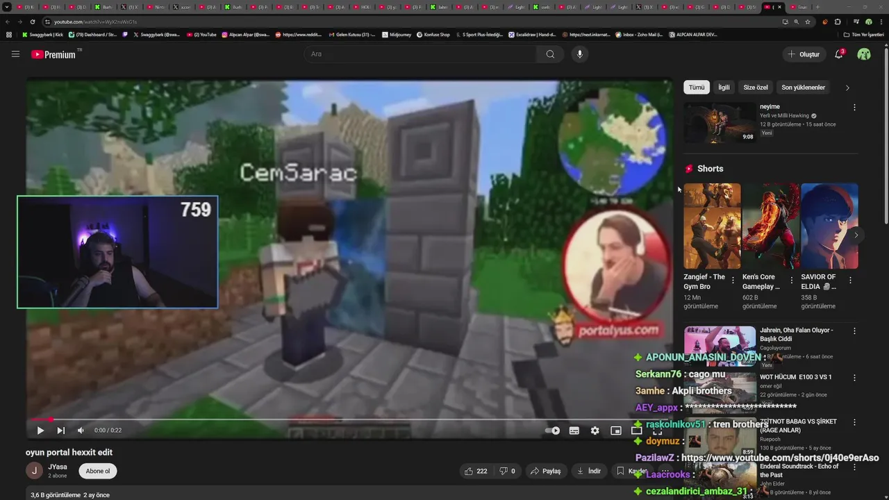Open a new browser tab
The height and width of the screenshot is (500, 889).
[x=817, y=7]
